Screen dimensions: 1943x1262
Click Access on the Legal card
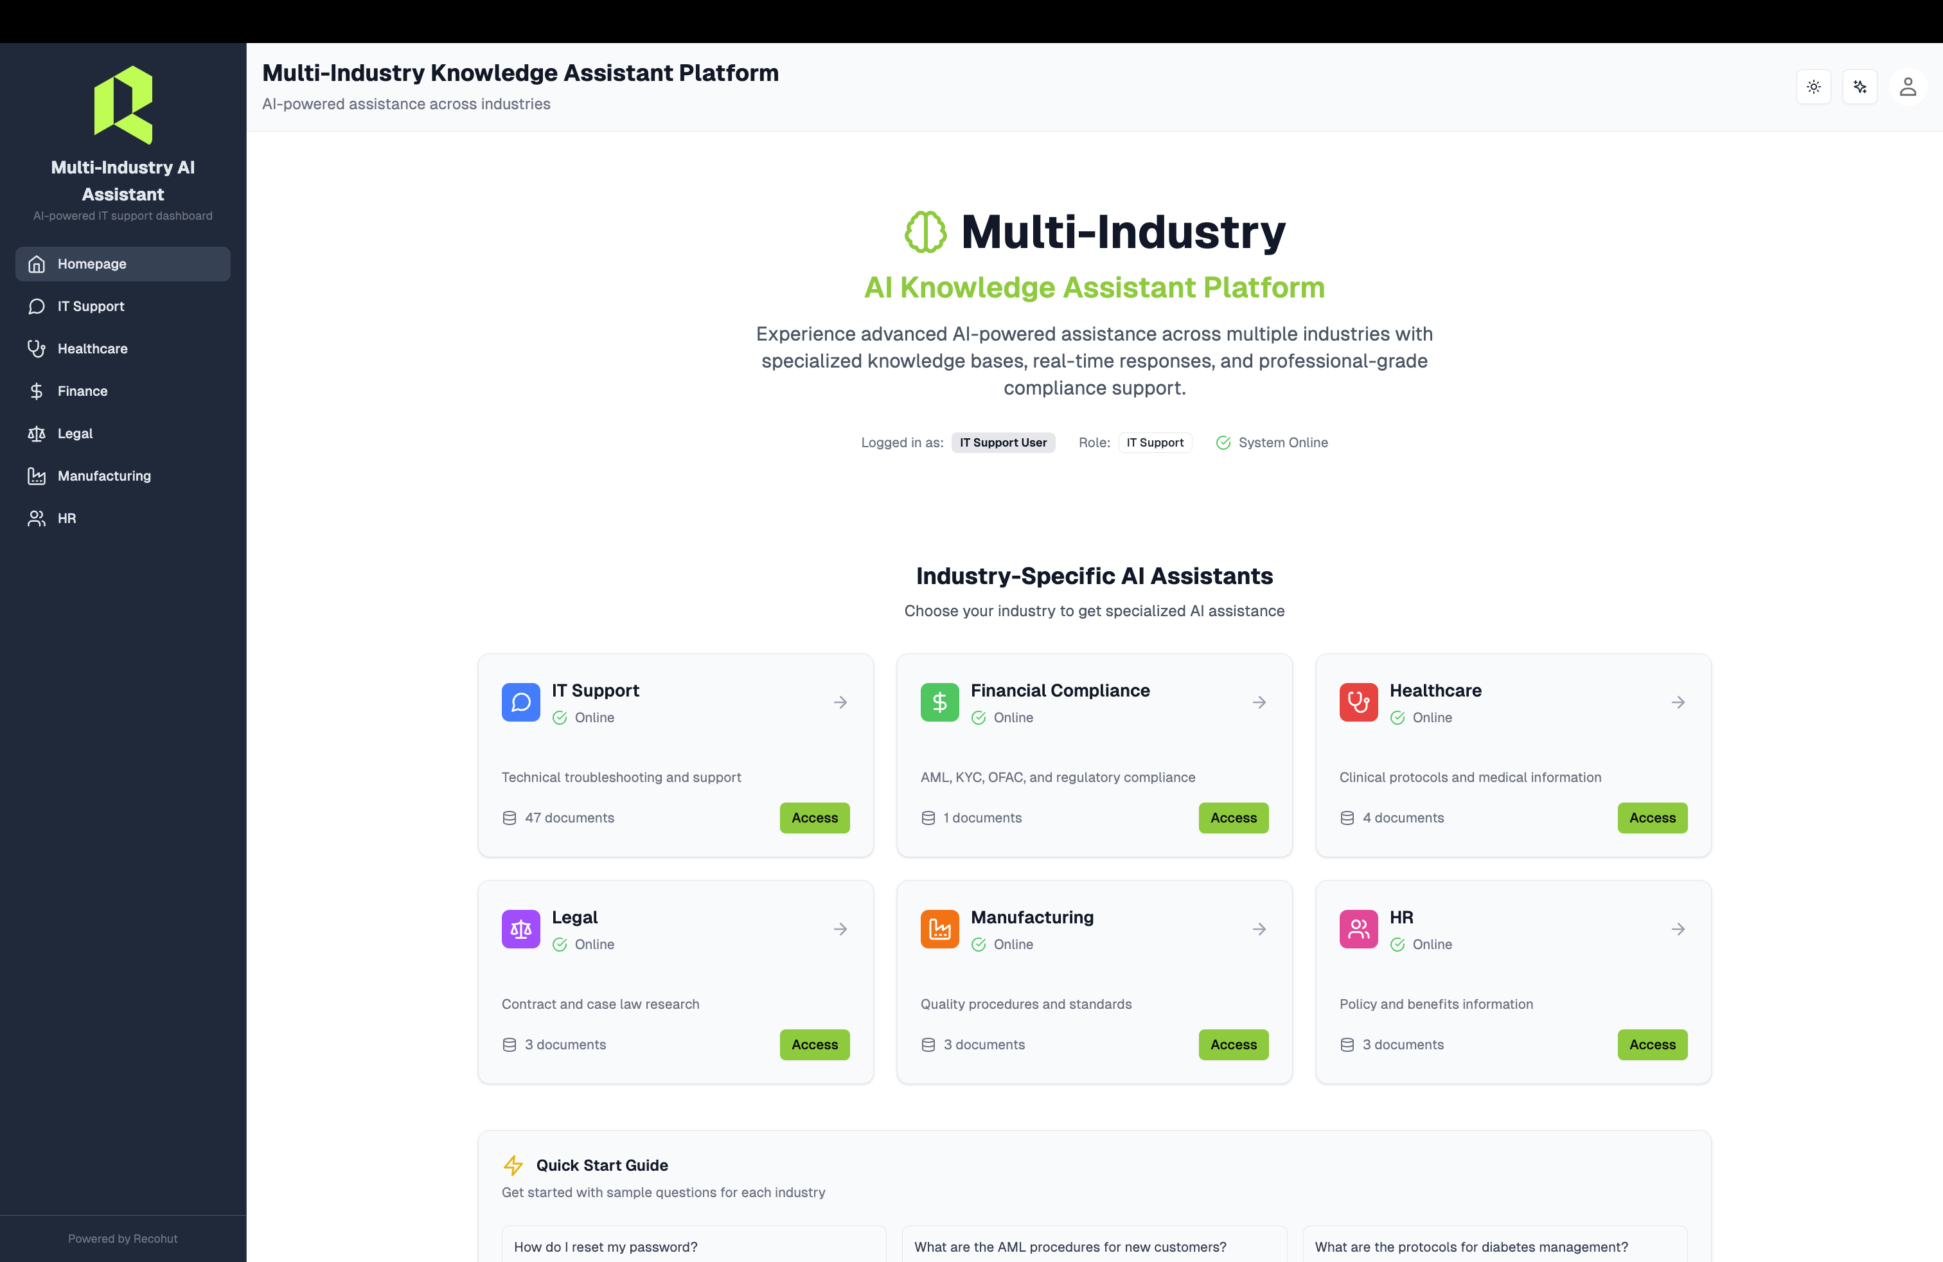pos(814,1045)
